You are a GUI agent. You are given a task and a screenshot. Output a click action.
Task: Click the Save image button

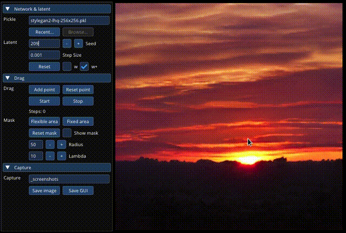click(x=44, y=190)
